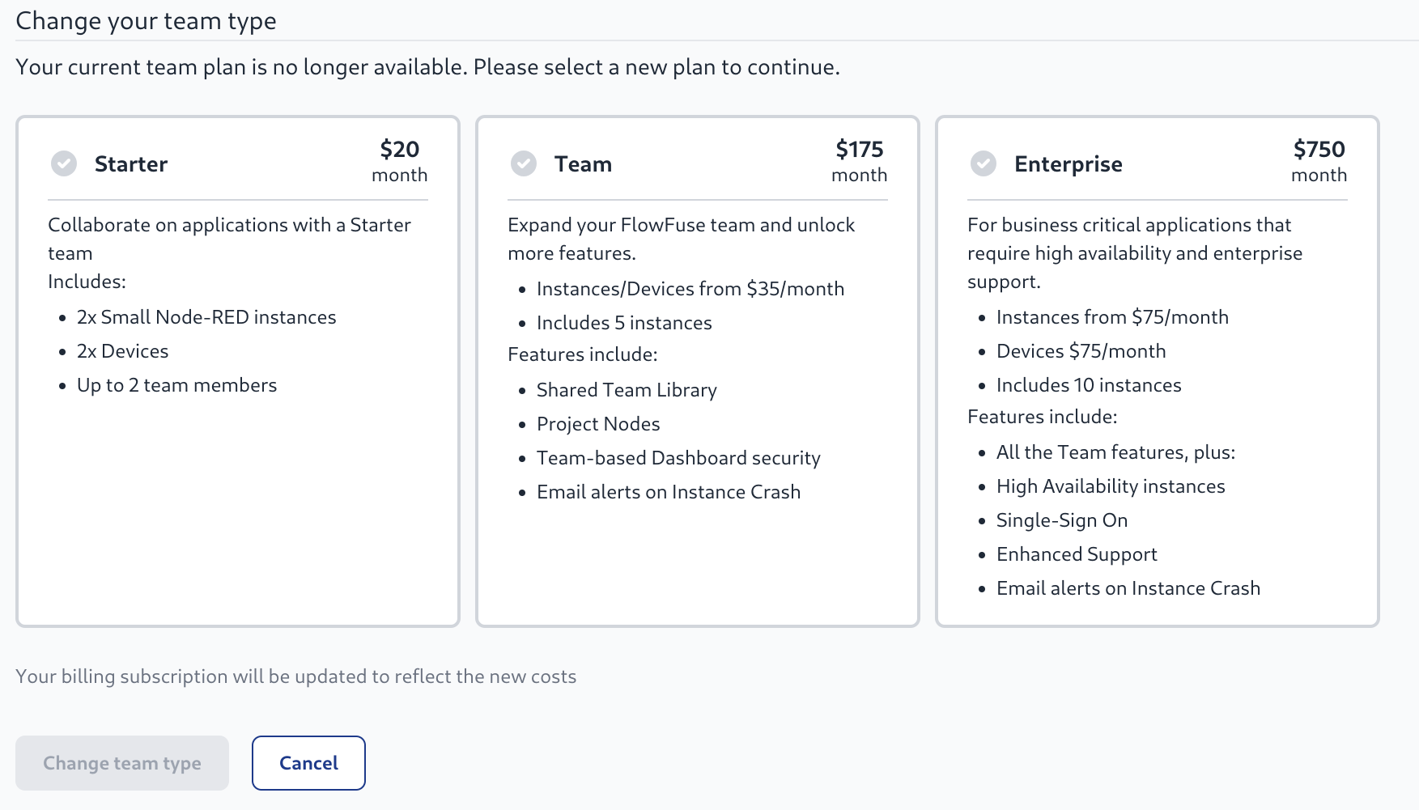Click the High Availability instances item
The image size is (1419, 810).
tap(1111, 486)
